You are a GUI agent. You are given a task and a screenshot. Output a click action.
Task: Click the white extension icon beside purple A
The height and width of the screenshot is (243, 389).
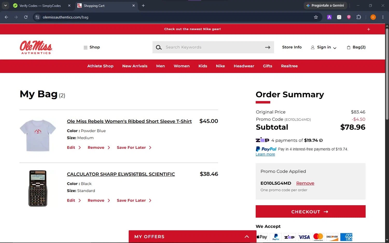[x=339, y=17]
